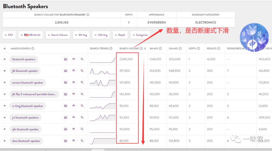This screenshot has height=151, width=272.
Task: Select the jbl flip 5 waterproof keyword pill
Action: pos(34,94)
